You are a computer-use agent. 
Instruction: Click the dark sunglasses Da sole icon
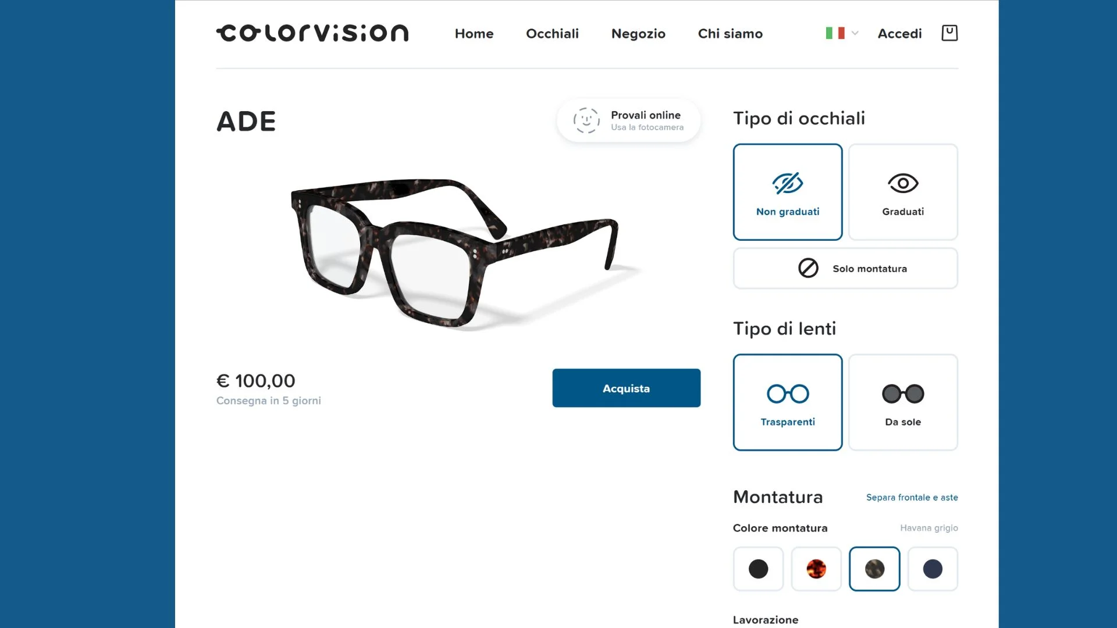click(x=903, y=394)
